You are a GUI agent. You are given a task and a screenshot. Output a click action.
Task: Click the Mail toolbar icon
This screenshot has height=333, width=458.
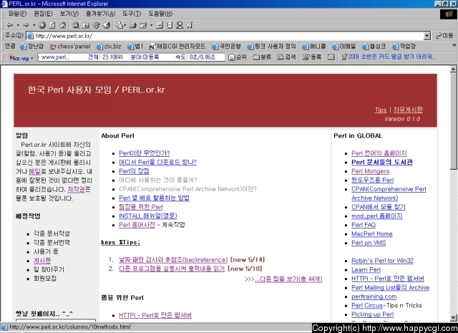pyautogui.click(x=120, y=26)
